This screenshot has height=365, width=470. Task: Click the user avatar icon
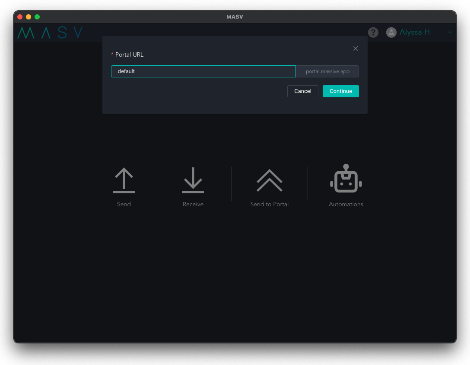[391, 32]
